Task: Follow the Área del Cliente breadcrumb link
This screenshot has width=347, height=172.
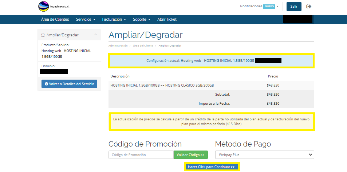Action: tap(143, 46)
